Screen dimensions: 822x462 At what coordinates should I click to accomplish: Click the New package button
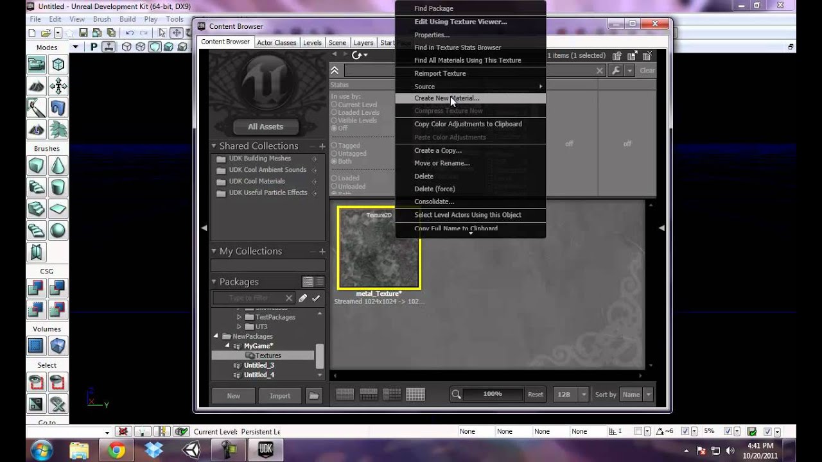pos(233,396)
